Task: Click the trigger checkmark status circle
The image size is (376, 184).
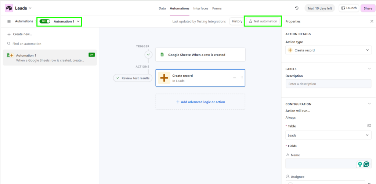Action: [x=148, y=54]
